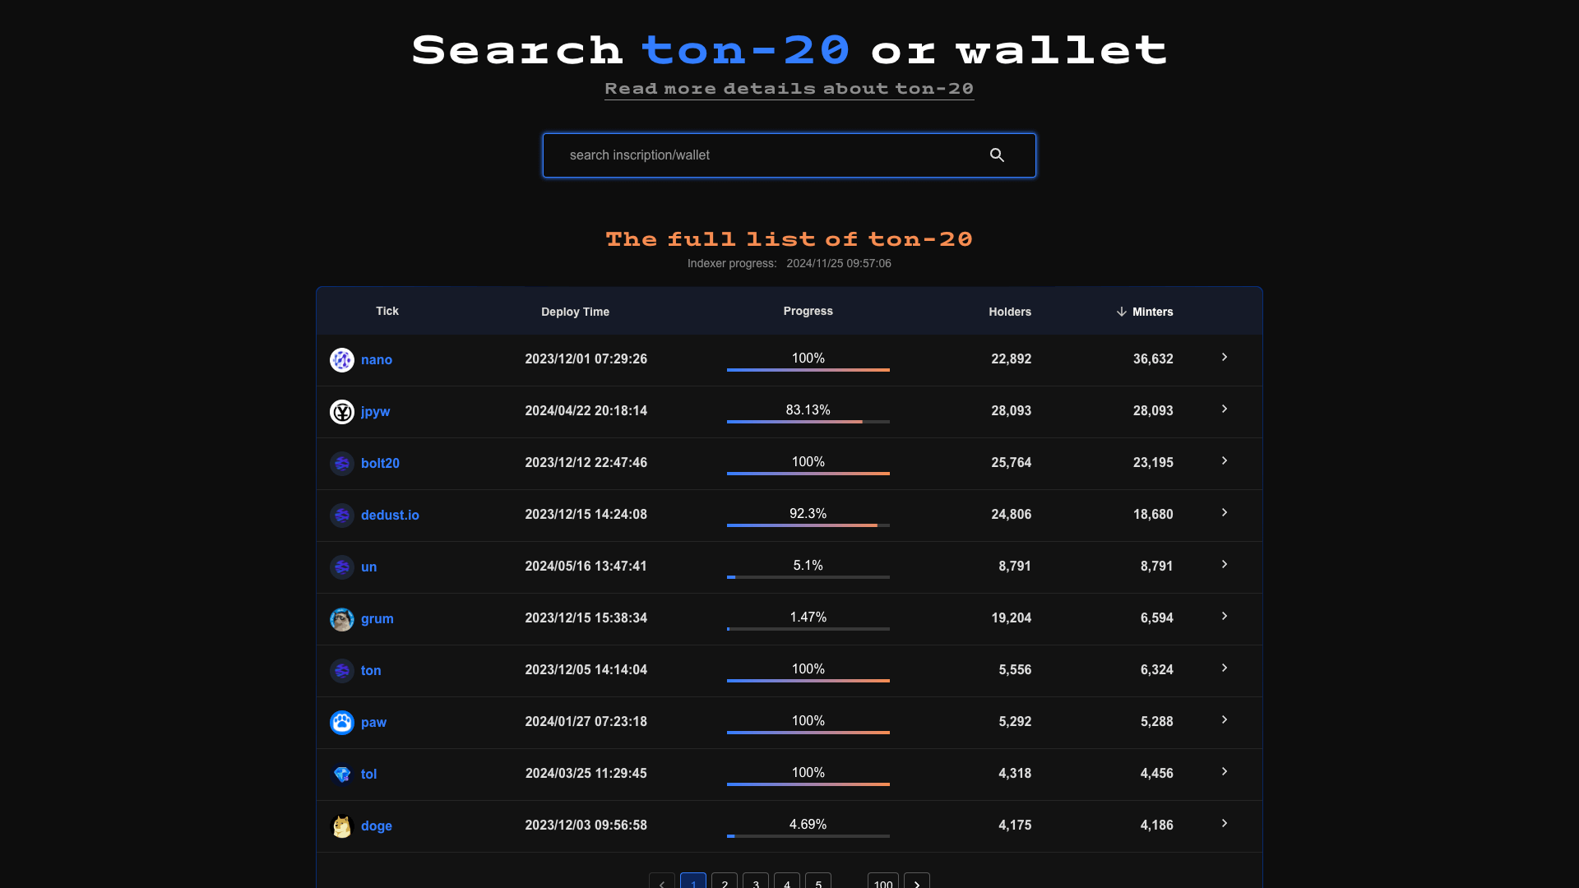Image resolution: width=1579 pixels, height=888 pixels.
Task: Go to page 5 of the list
Action: [818, 881]
